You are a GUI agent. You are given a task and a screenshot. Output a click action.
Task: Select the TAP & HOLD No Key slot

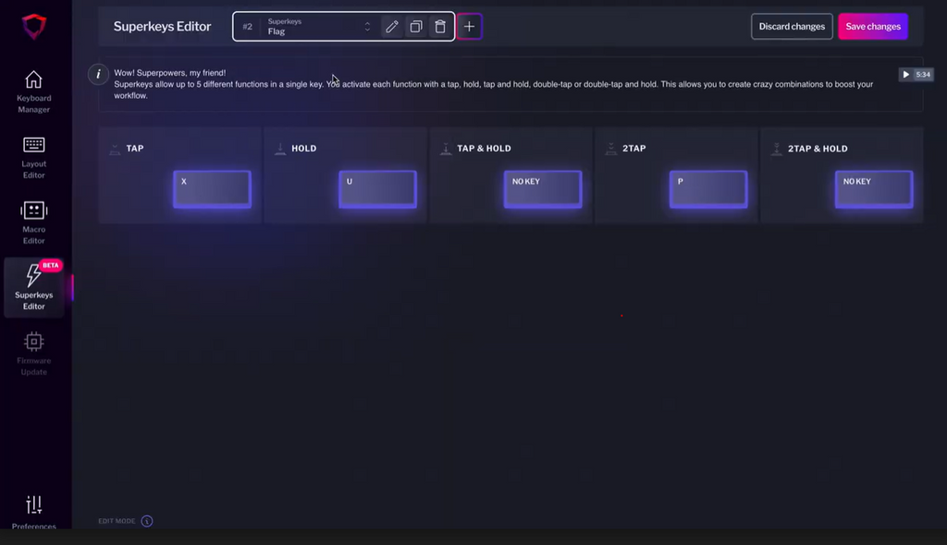543,189
